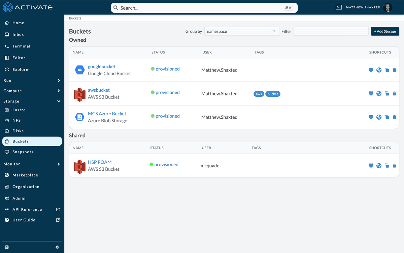Collapse sidebar using bottom-left panel icon
Screen dimensions: 404x253
[x=7, y=247]
